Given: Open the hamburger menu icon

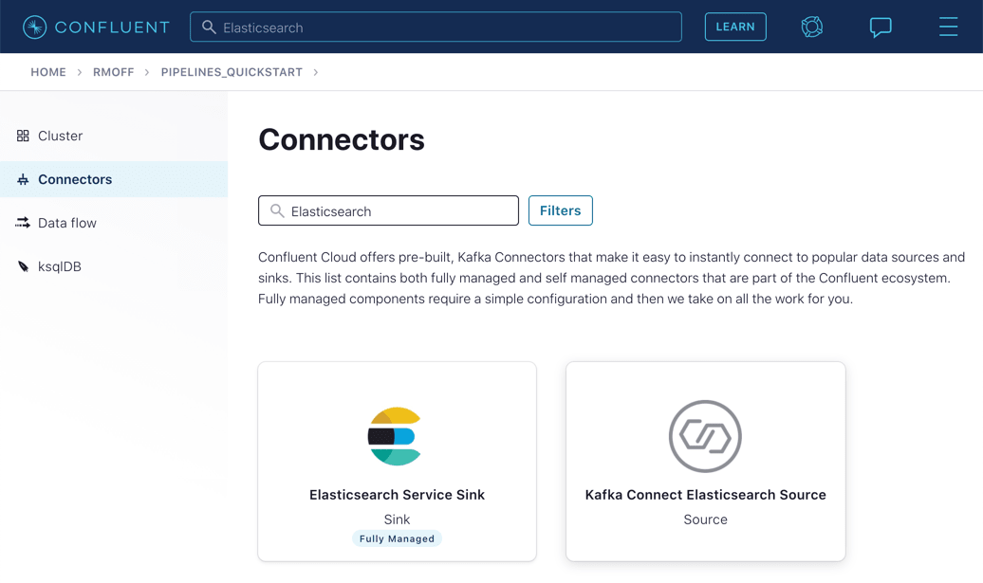Looking at the screenshot, I should [x=948, y=27].
